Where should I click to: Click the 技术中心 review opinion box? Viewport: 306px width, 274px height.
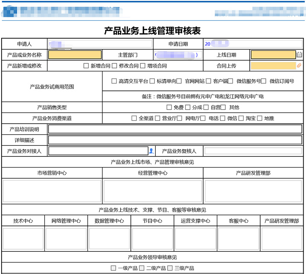23,239
